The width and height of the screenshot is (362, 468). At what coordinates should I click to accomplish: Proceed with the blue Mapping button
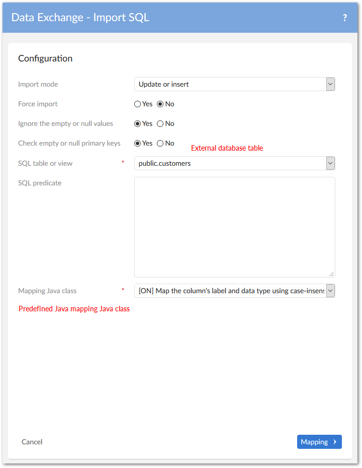tap(319, 442)
